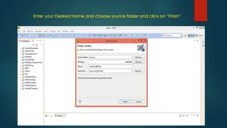Click the green Run button in toolbar

(x=100, y=36)
